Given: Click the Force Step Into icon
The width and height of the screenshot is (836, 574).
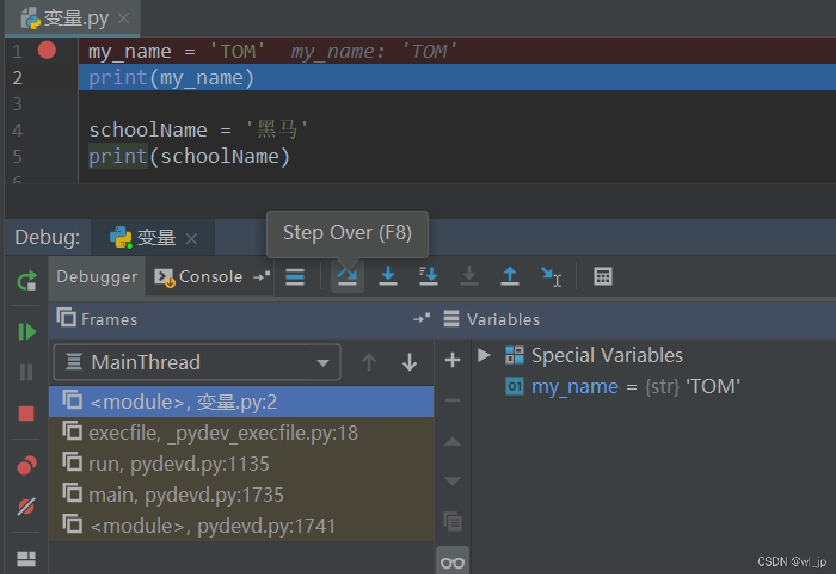Looking at the screenshot, I should tap(469, 276).
